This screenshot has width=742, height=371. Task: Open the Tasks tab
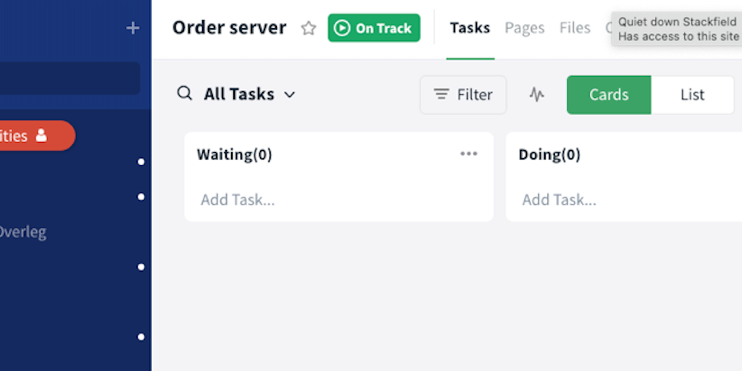tap(470, 28)
